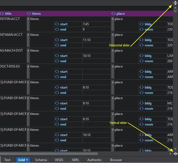Select the start time cell containing 7:45

point(96,24)
